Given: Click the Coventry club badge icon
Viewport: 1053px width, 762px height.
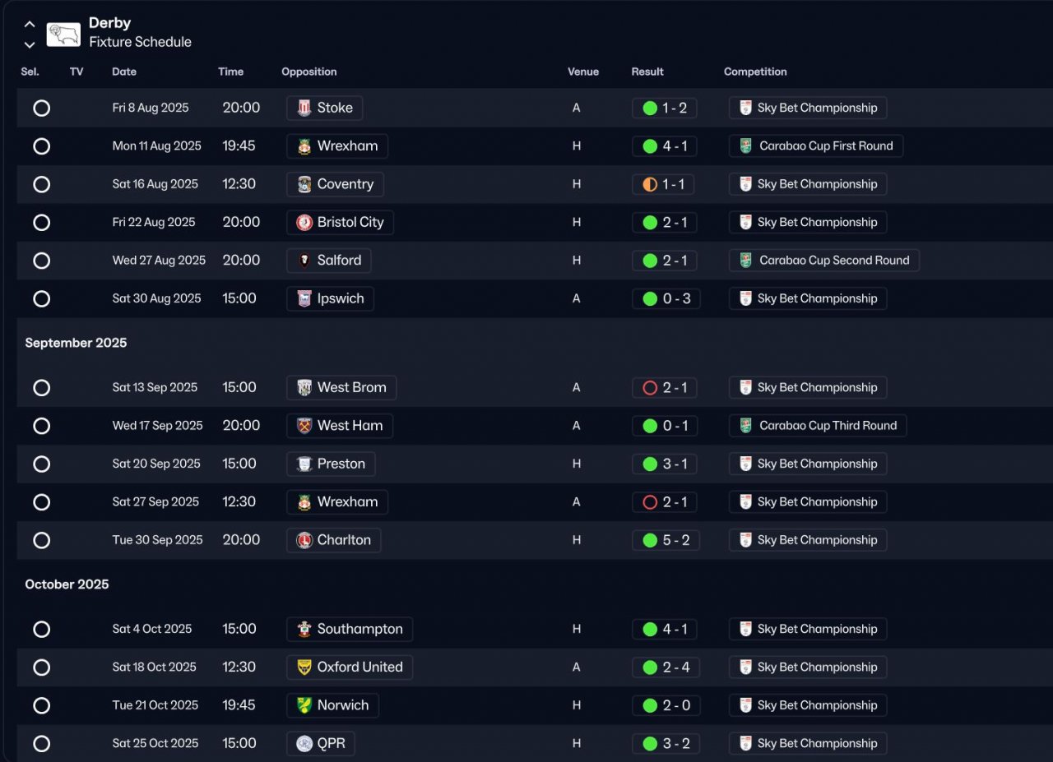Looking at the screenshot, I should click(x=304, y=185).
